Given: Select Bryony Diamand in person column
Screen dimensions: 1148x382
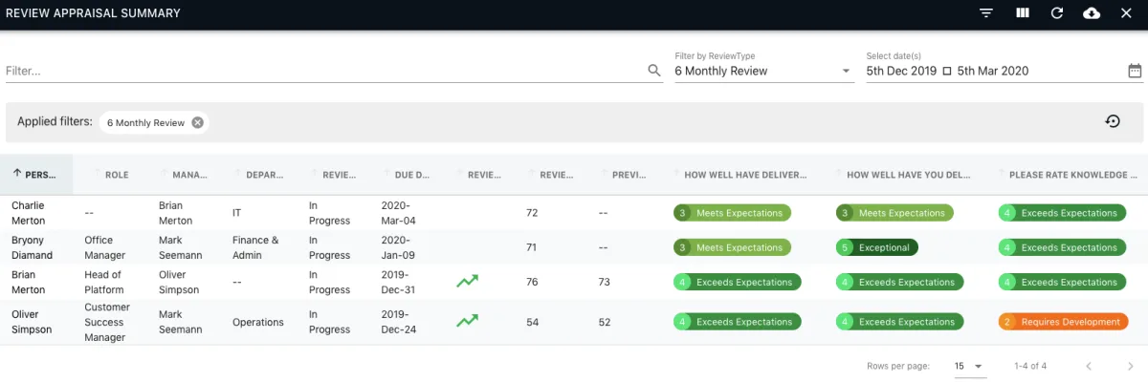Looking at the screenshot, I should 32,247.
